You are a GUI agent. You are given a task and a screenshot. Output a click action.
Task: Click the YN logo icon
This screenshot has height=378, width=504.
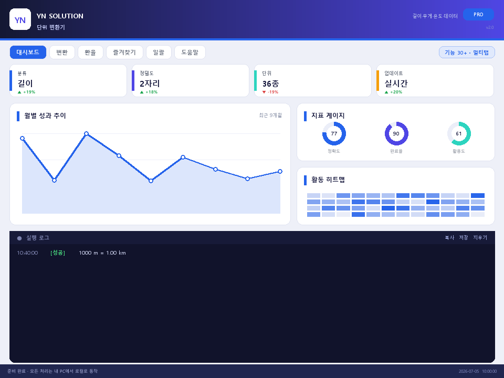(20, 19)
